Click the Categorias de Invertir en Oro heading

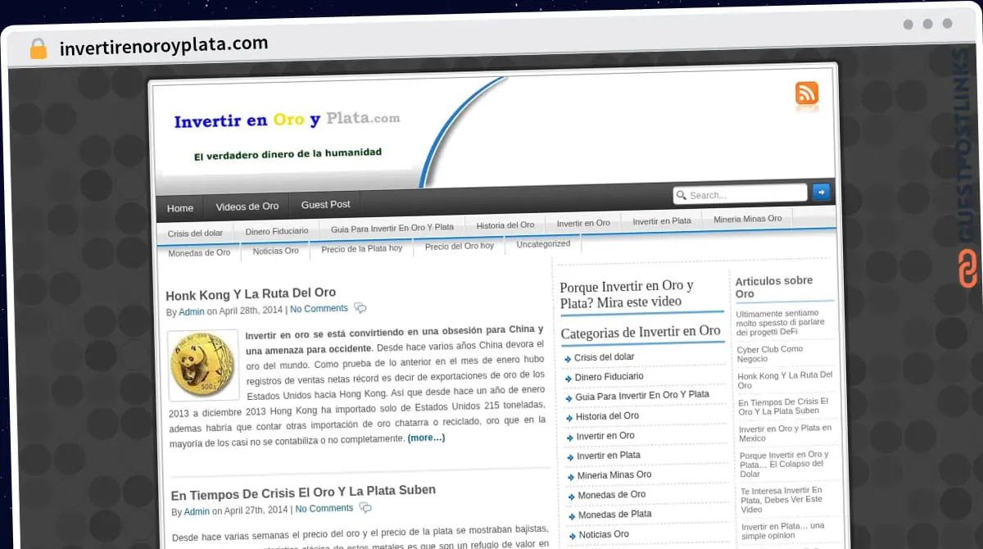pos(641,333)
